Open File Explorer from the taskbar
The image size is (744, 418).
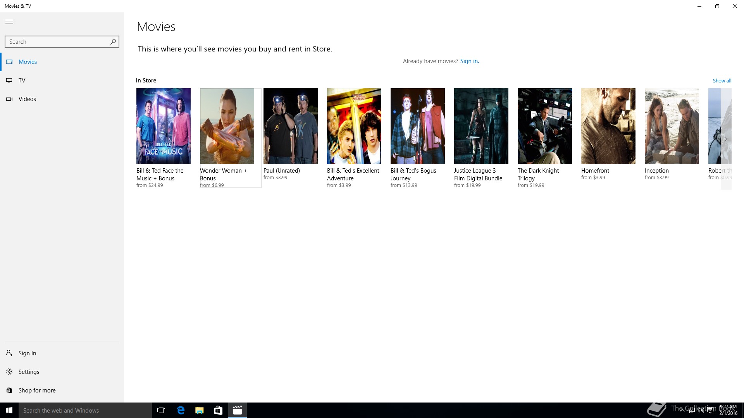click(x=199, y=410)
